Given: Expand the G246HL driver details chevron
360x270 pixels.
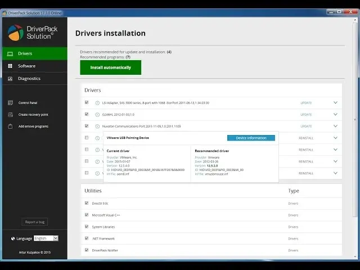Looking at the screenshot, I should 335,115.
